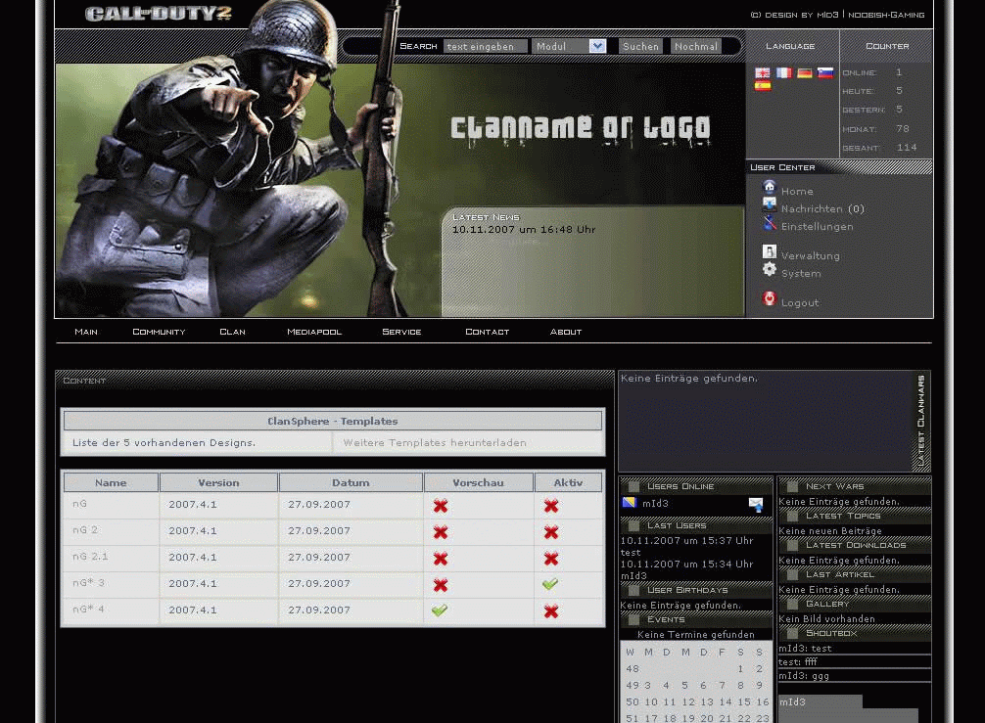The image size is (985, 723).
Task: Click the Version column header
Action: click(x=218, y=482)
